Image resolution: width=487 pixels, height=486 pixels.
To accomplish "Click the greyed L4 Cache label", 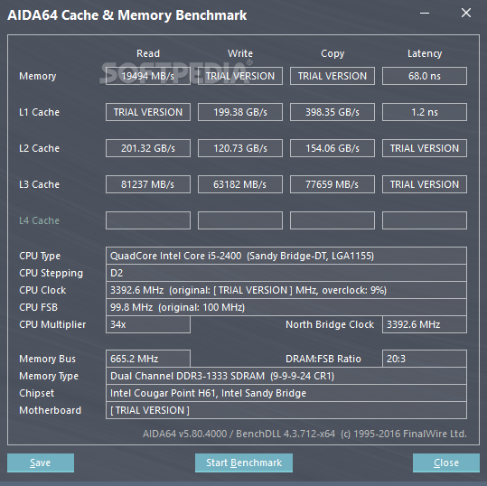I will click(39, 220).
